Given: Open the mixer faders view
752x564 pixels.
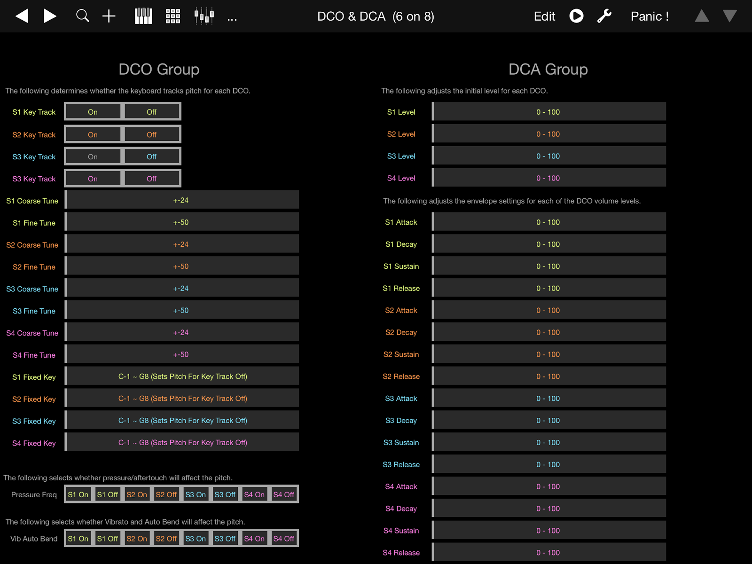Looking at the screenshot, I should pos(202,16).
